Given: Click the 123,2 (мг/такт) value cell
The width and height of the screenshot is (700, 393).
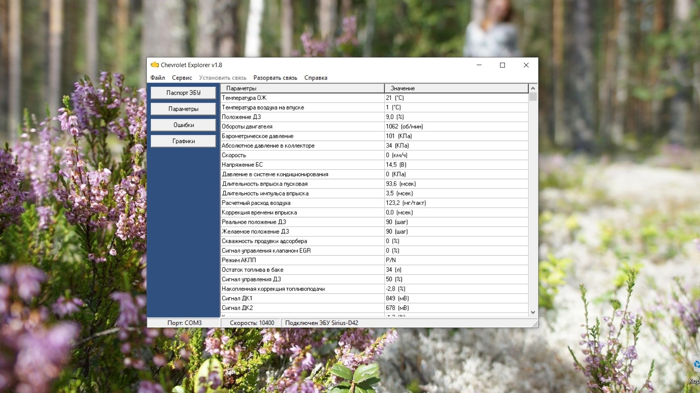Looking at the screenshot, I should pos(456,203).
